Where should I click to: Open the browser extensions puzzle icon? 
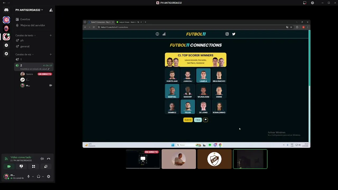[297, 27]
